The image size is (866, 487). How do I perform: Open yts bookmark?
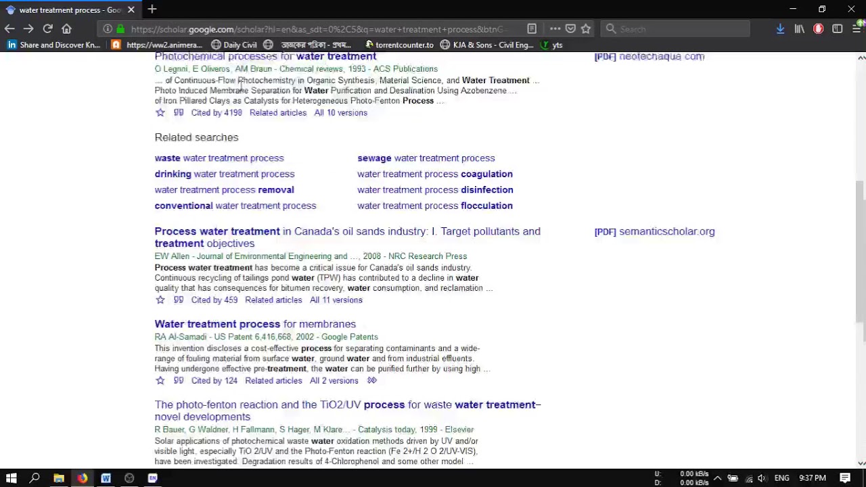(x=551, y=45)
